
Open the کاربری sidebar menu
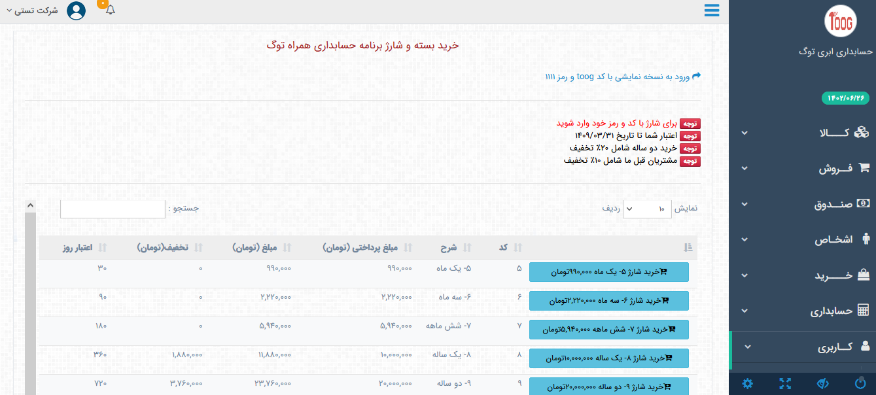click(803, 347)
